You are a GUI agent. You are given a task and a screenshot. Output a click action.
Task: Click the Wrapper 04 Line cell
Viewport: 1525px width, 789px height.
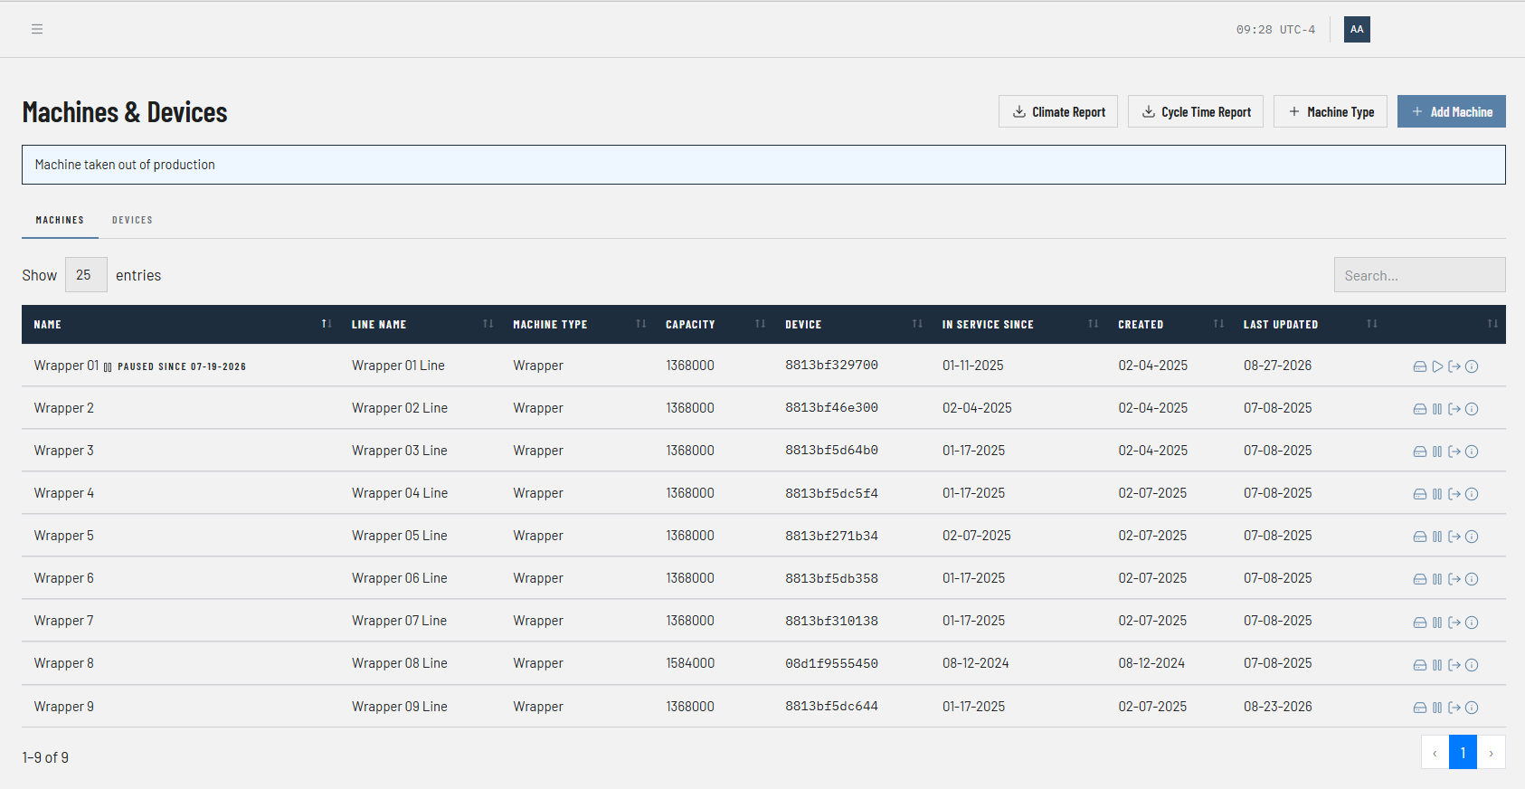tap(400, 493)
